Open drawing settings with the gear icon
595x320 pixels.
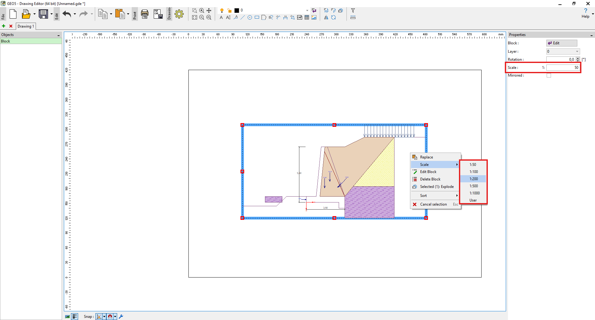(x=179, y=14)
